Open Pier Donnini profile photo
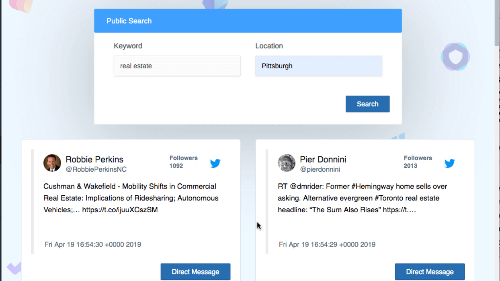 [x=287, y=163]
